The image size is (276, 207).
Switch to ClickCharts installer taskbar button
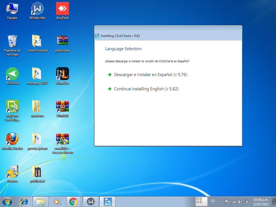[x=108, y=202]
